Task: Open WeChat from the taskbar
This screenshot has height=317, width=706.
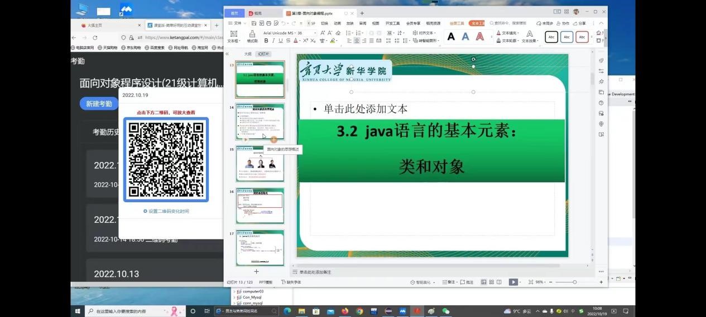Action: coord(445,311)
